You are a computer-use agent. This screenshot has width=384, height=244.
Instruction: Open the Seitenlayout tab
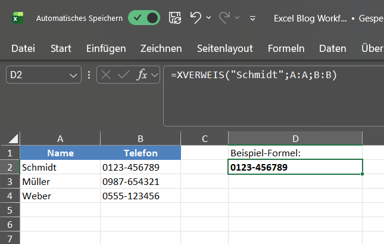(x=225, y=48)
